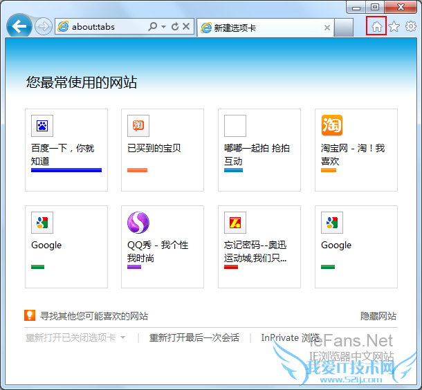422x390 pixels.
Task: Open Favorites with the star icon
Action: 394,26
